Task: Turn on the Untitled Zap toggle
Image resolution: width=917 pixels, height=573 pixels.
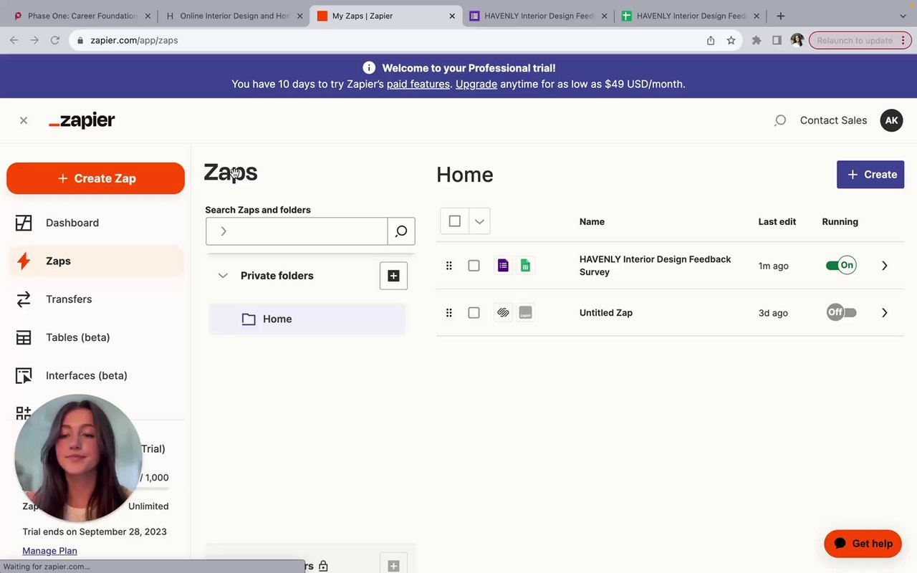Action: tap(841, 313)
